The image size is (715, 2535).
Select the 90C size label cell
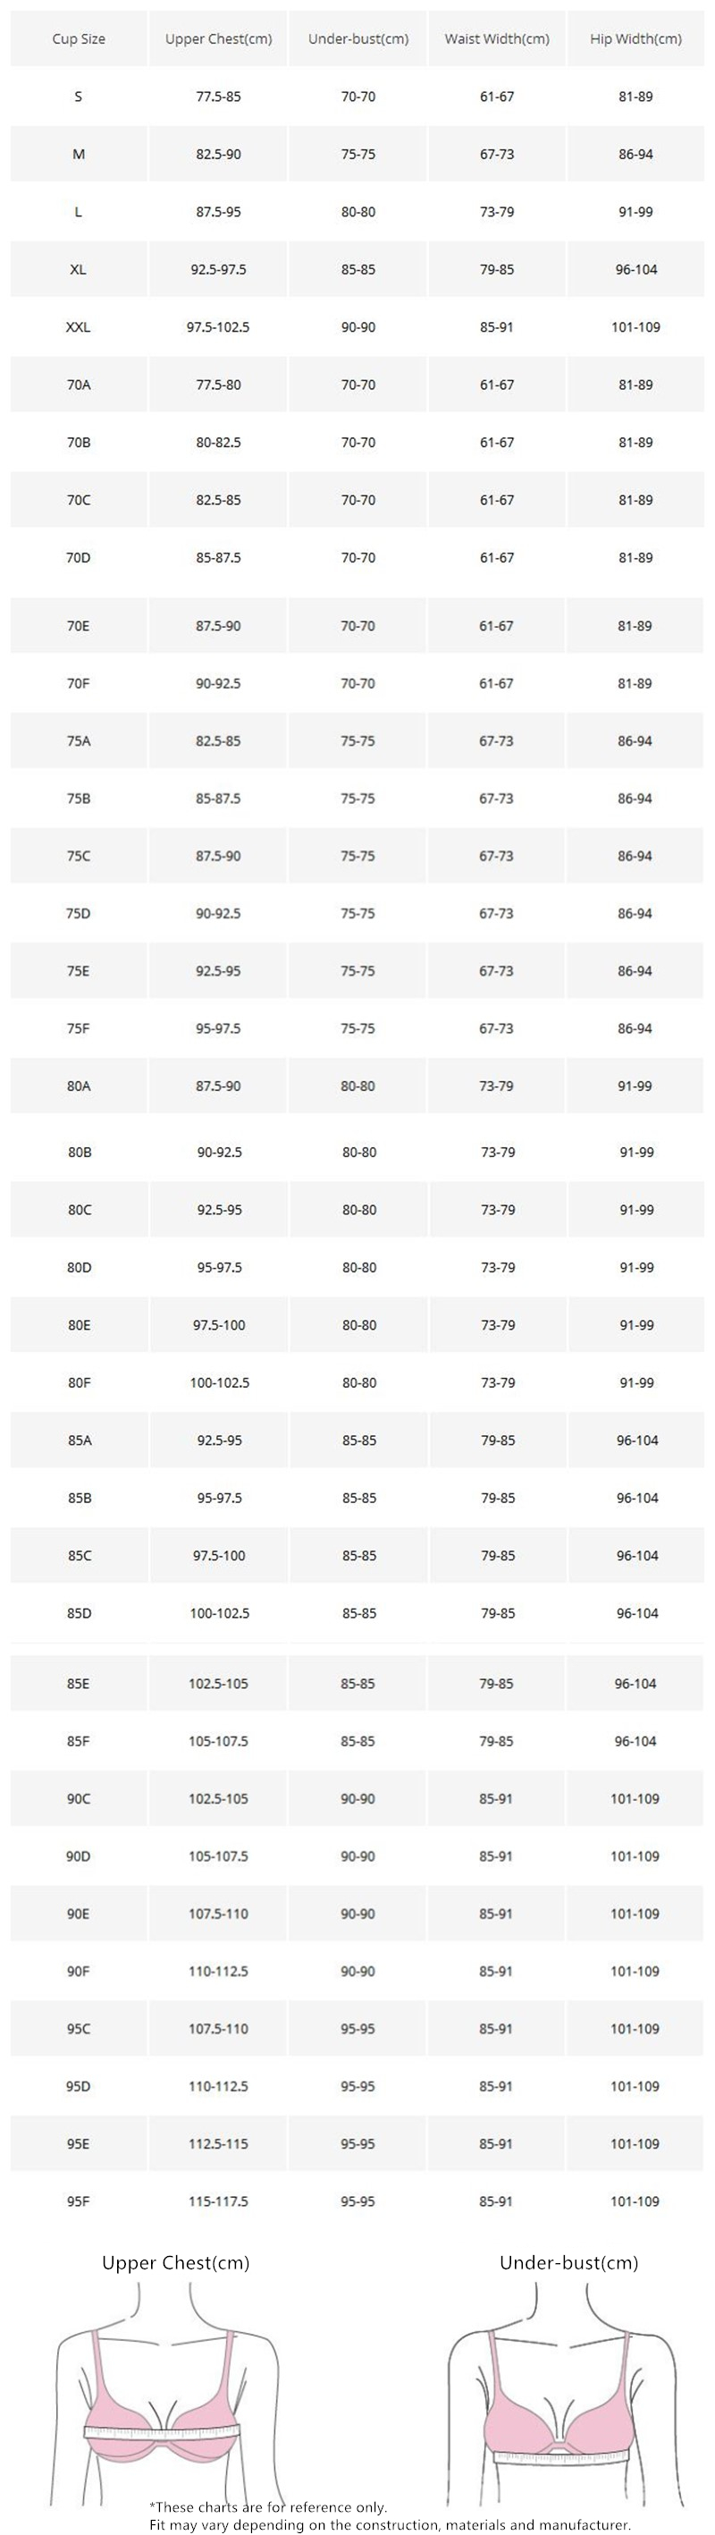click(79, 1799)
